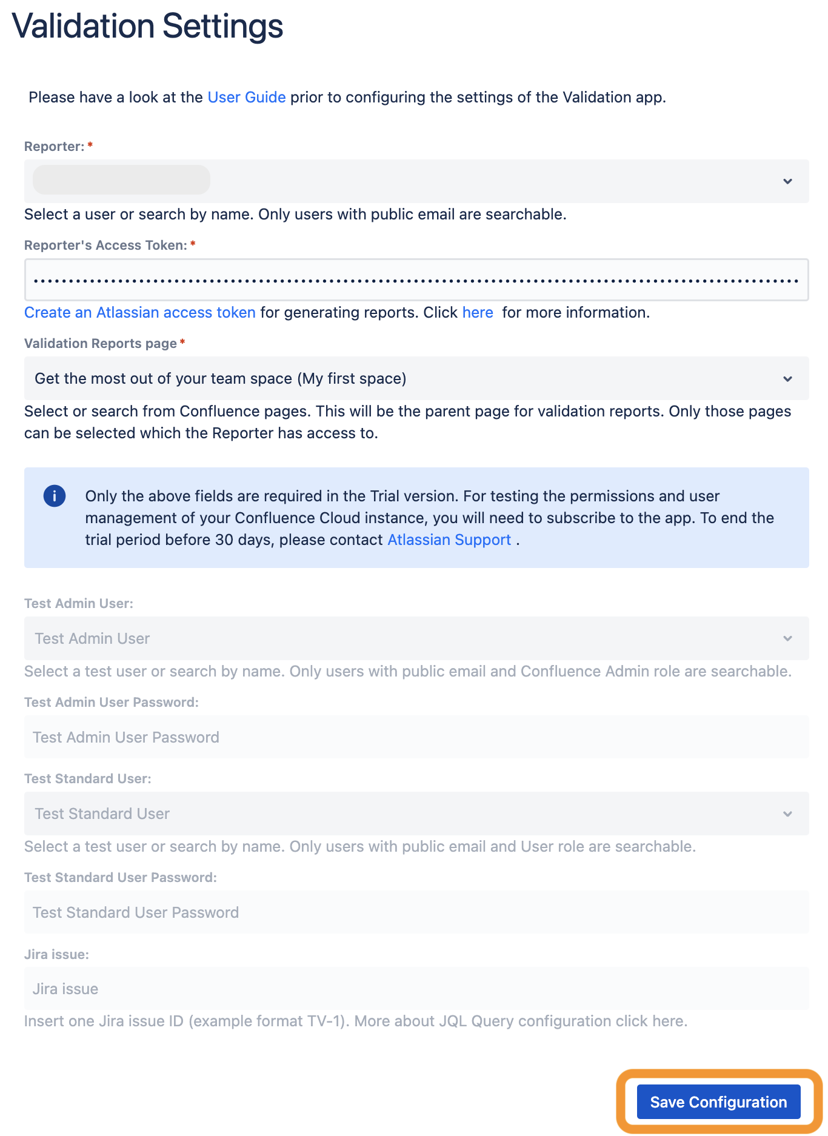Contact Atlassian Support via the link
The width and height of the screenshot is (828, 1136).
tap(449, 540)
